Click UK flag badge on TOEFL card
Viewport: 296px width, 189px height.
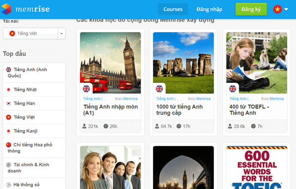click(232, 88)
